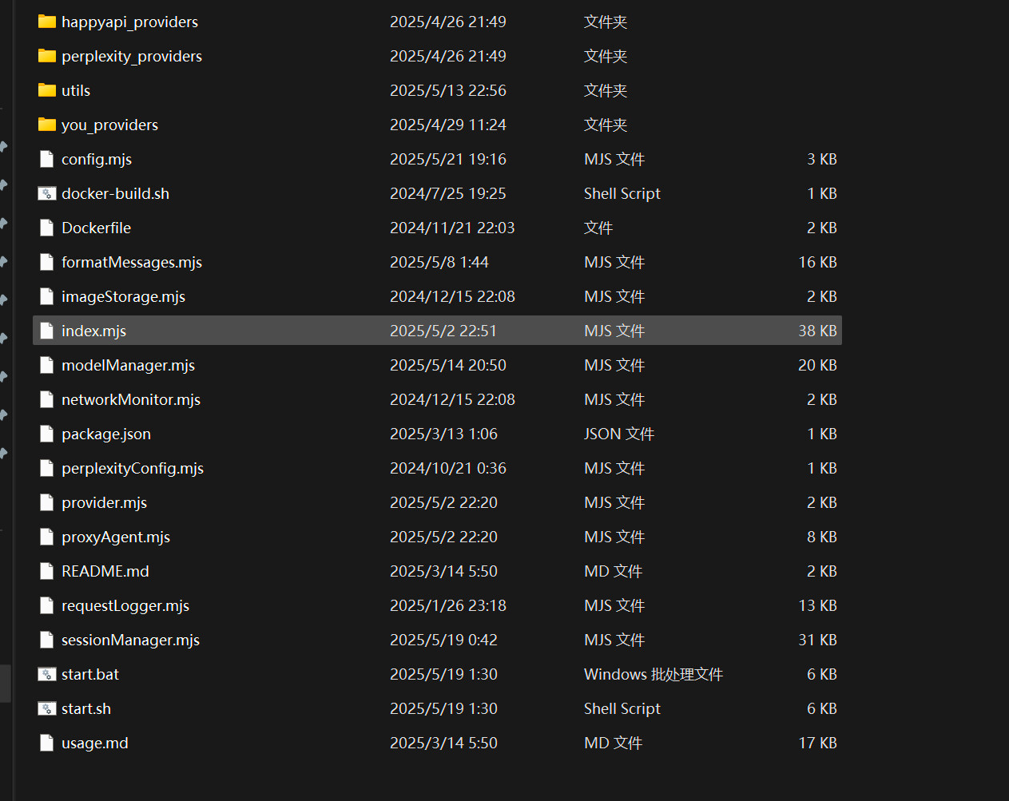Click the start.bat batch file icon
Viewport: 1009px width, 801px height.
[x=47, y=674]
